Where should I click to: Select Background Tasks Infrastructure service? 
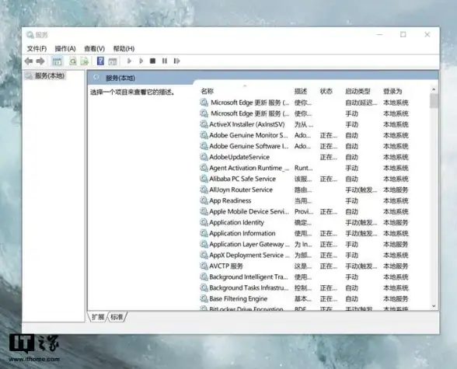coord(304,287)
